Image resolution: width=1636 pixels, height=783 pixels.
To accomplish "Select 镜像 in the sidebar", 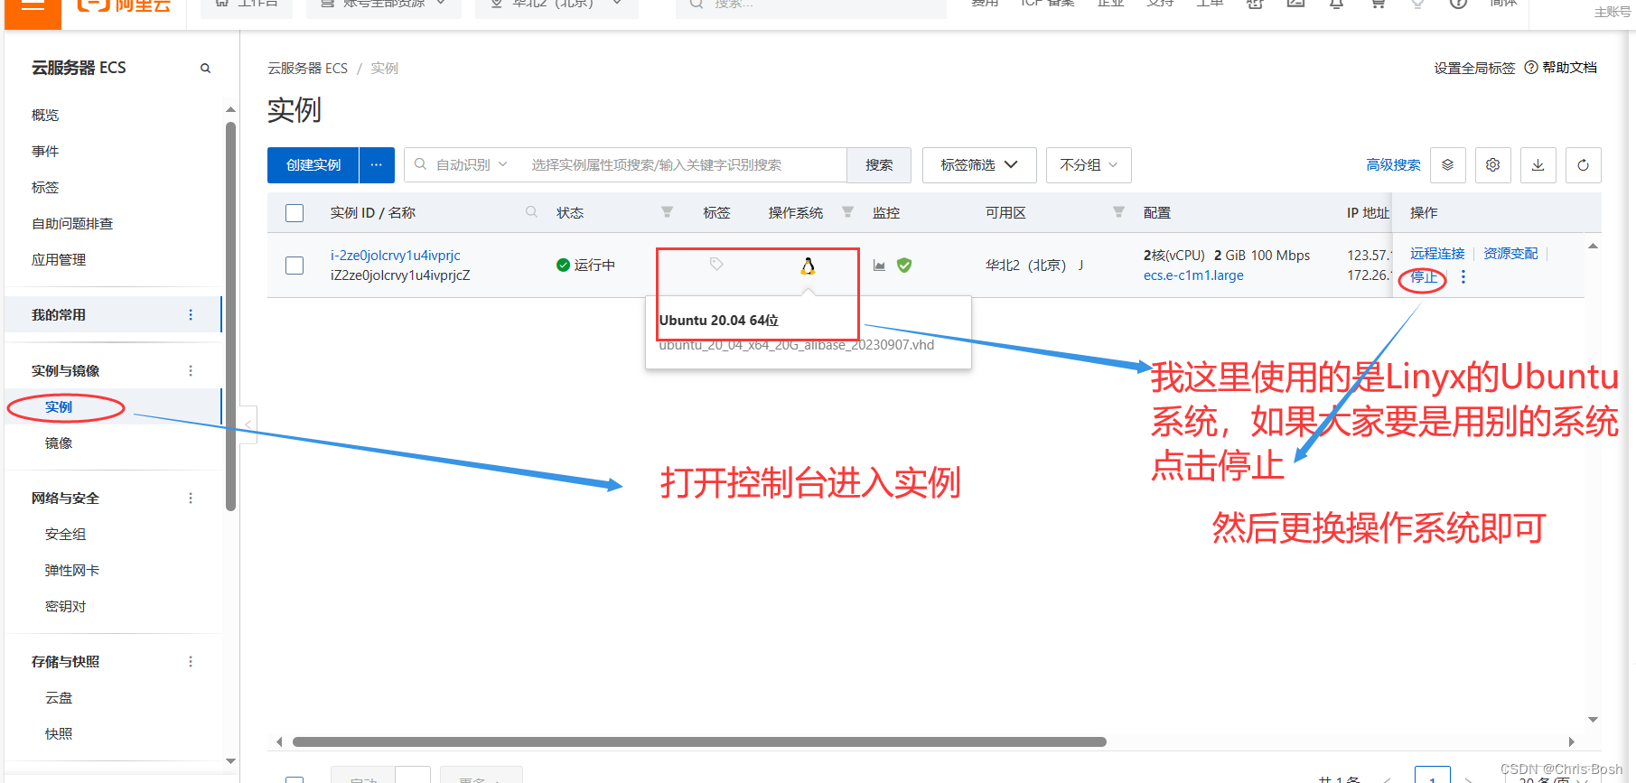I will [x=59, y=443].
